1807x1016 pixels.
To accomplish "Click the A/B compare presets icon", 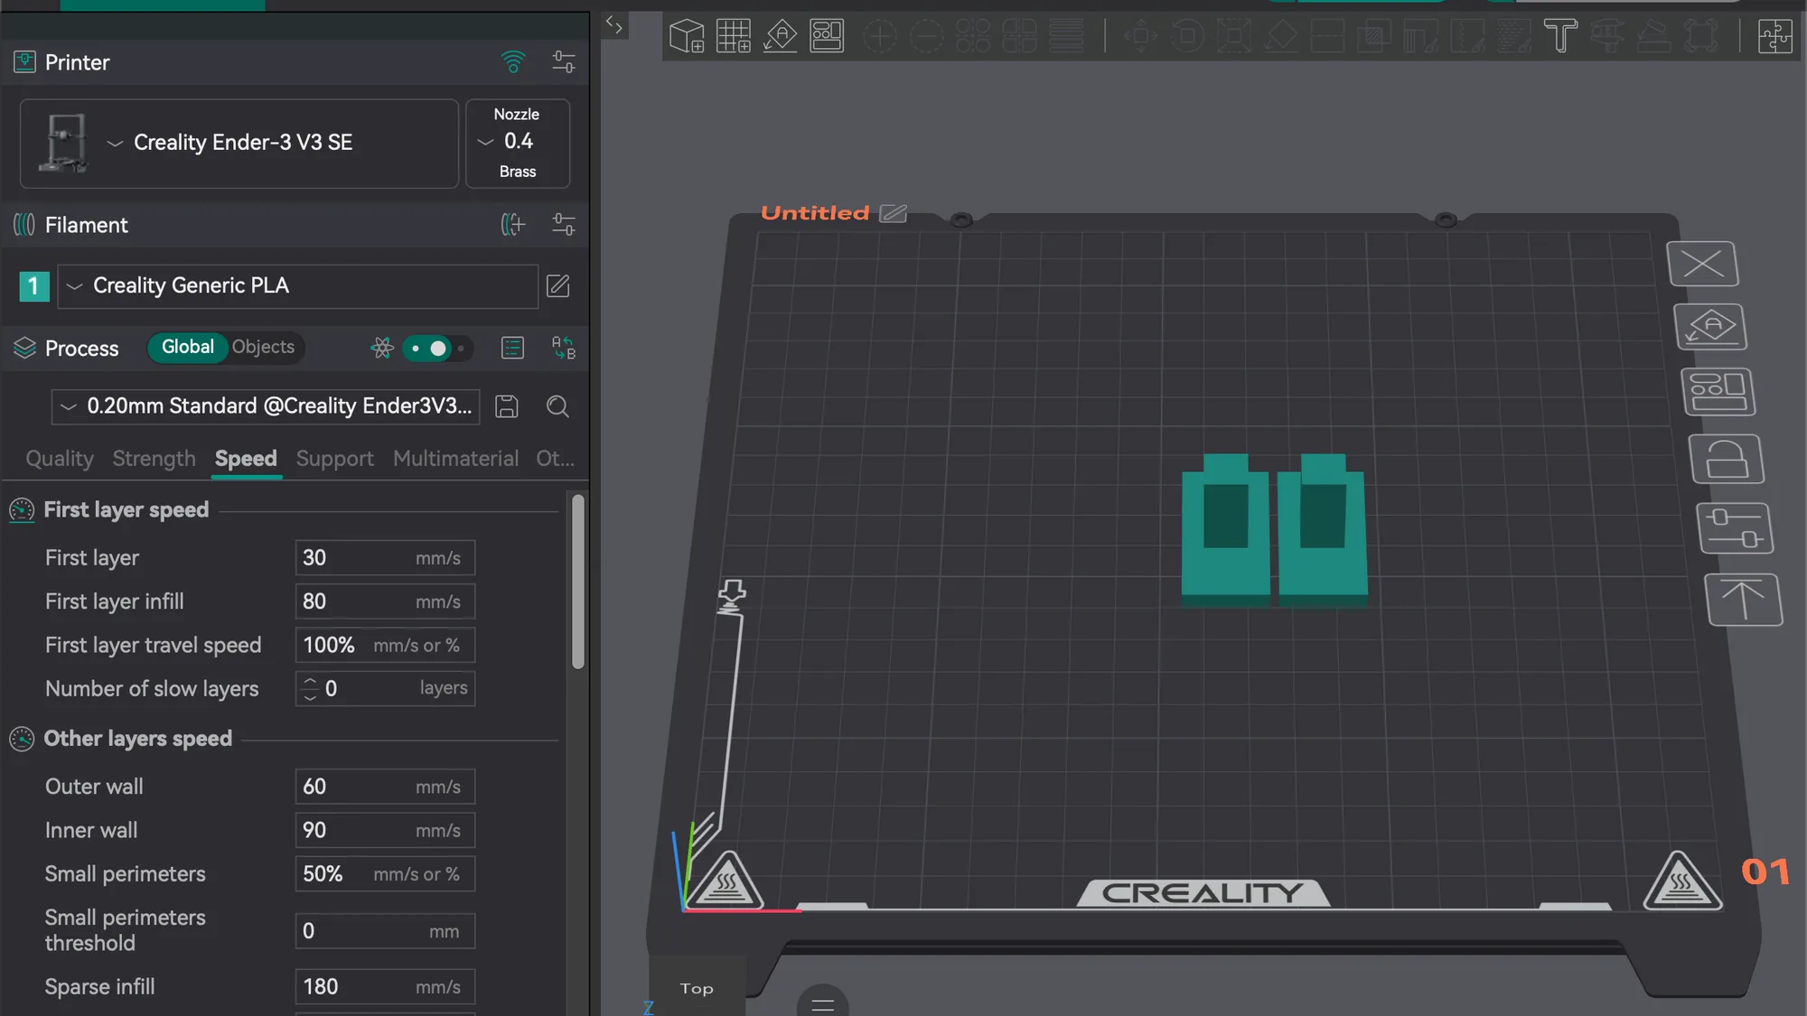I will point(564,348).
